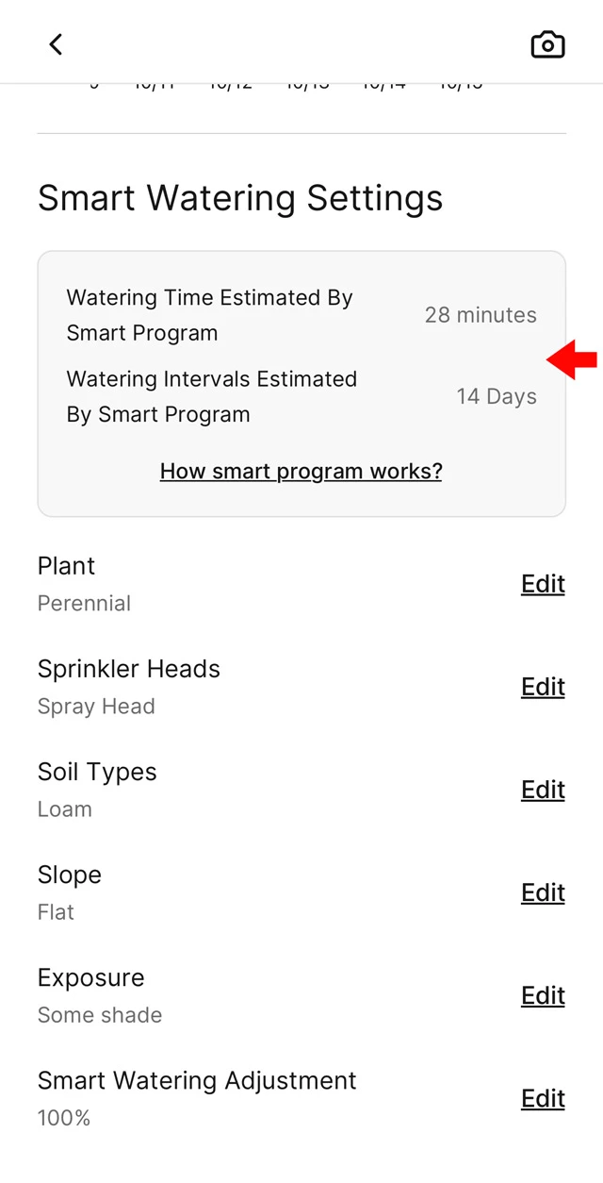The width and height of the screenshot is (603, 1183).
Task: Tap the 100% adjustment value
Action: (x=64, y=1118)
